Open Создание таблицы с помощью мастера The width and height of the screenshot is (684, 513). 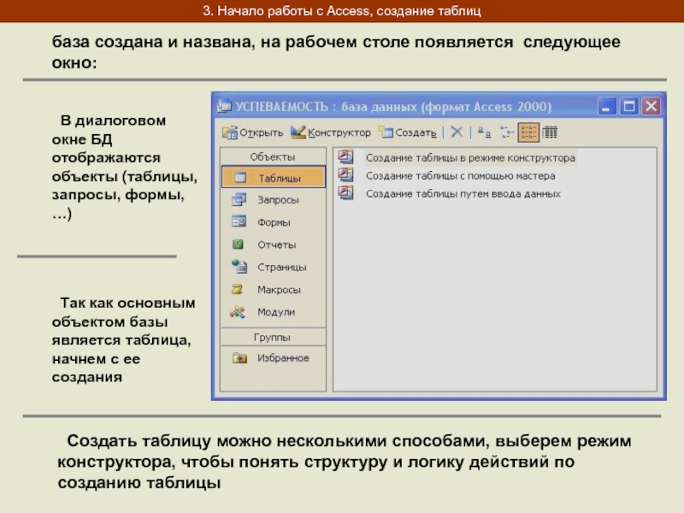460,176
